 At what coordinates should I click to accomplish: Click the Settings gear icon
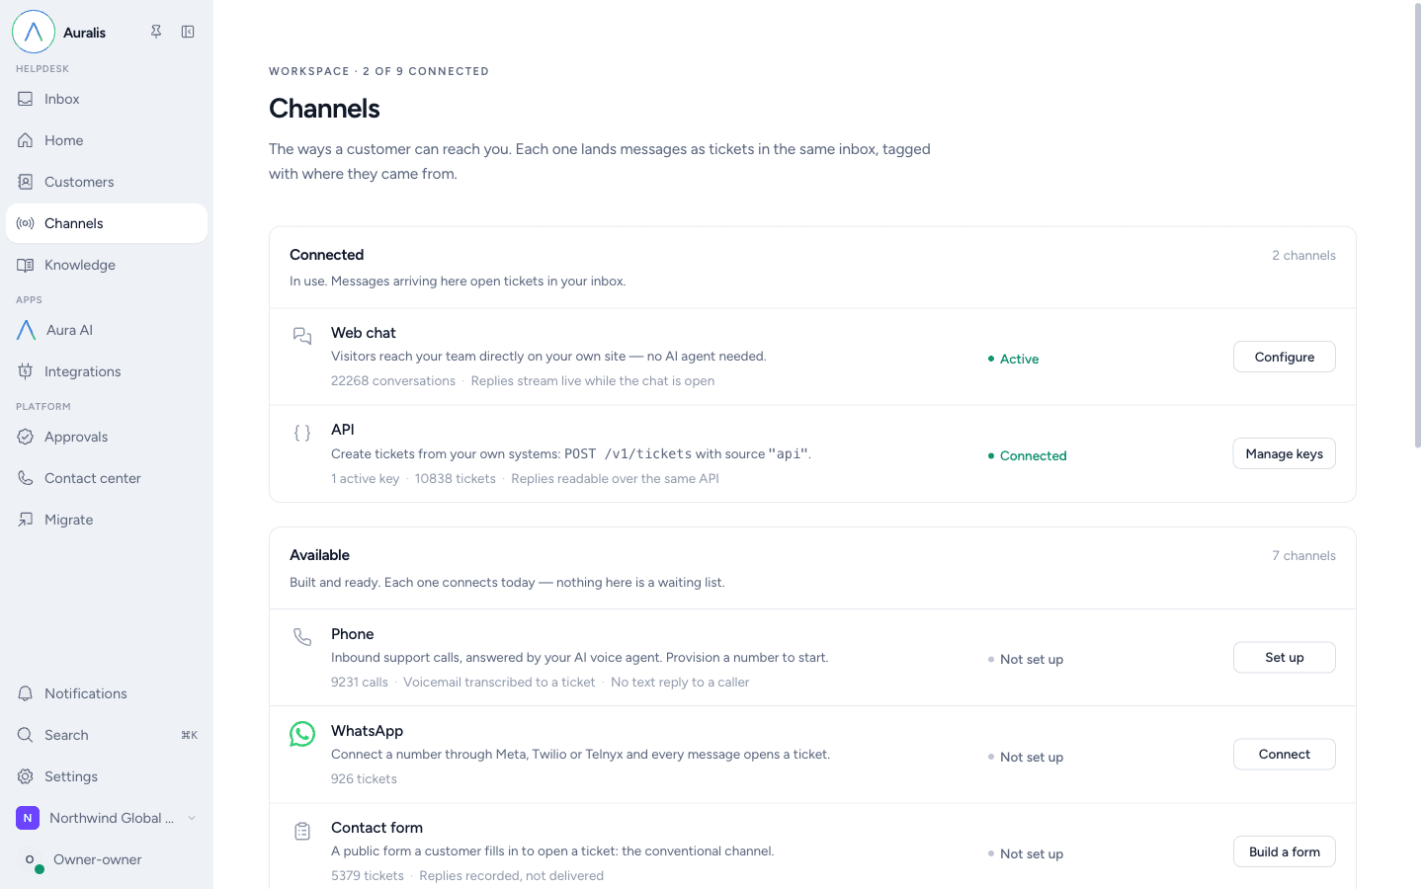tap(26, 776)
